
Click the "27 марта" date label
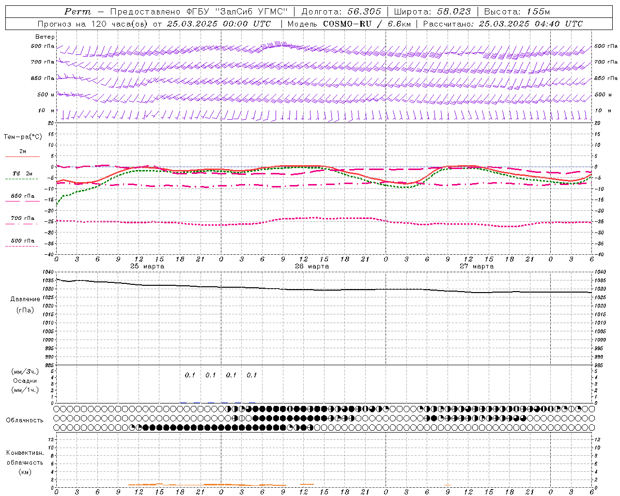click(477, 266)
